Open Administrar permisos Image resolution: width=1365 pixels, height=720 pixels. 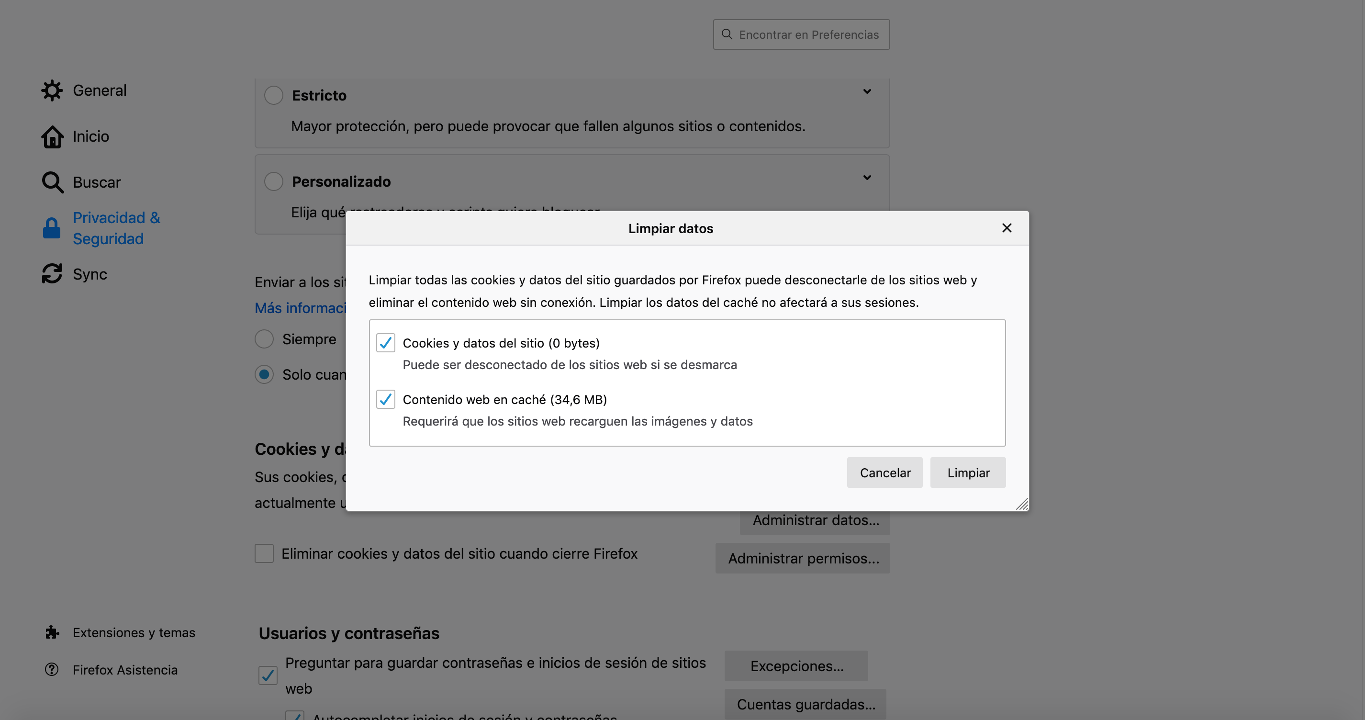pyautogui.click(x=802, y=558)
